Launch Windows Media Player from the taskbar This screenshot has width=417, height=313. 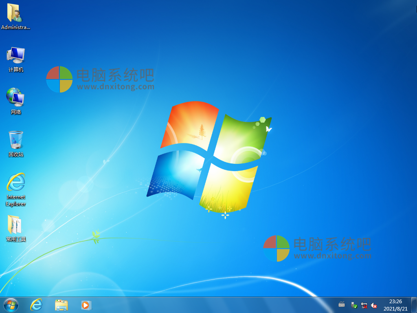[86, 305]
